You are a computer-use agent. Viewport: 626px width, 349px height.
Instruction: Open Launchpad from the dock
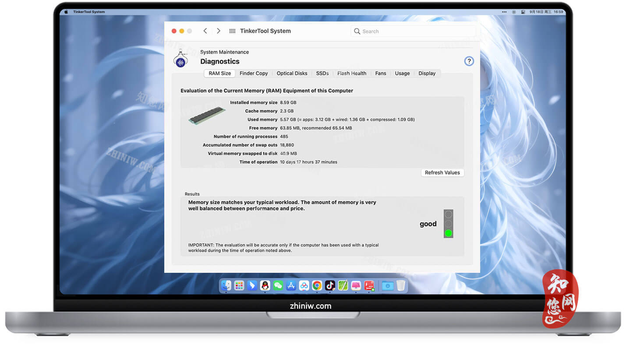pyautogui.click(x=239, y=286)
